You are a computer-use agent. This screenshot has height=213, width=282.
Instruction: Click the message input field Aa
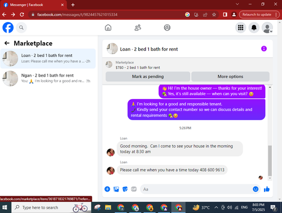tap(196, 189)
